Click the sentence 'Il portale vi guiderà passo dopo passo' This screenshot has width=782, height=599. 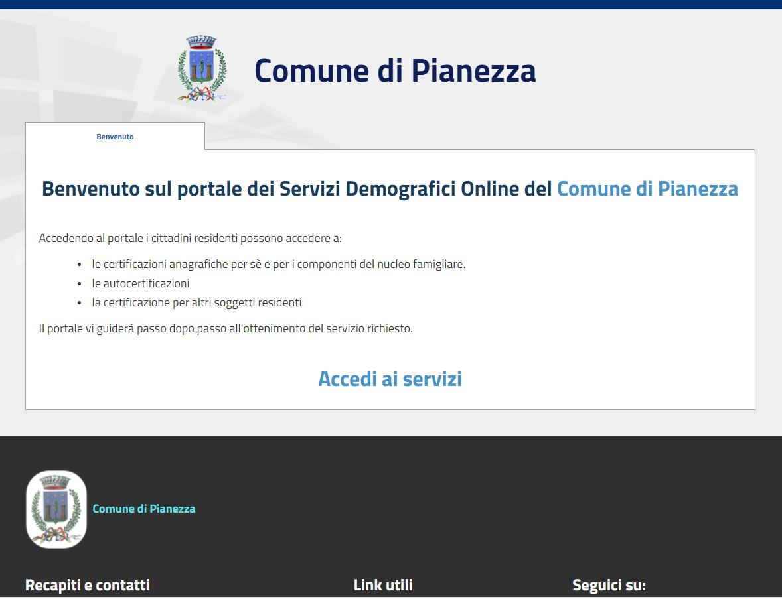[133, 328]
